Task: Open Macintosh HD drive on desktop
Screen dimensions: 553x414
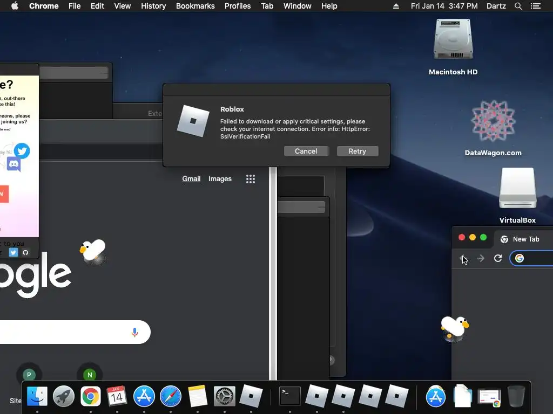Action: tap(453, 39)
